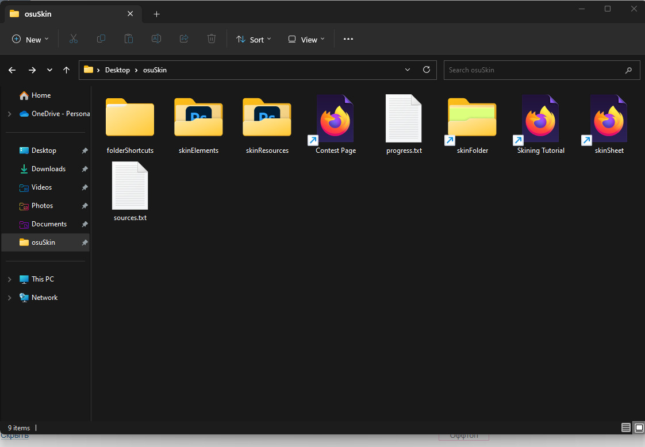The width and height of the screenshot is (645, 447).
Task: Open the See more ellipsis menu
Action: [x=348, y=39]
